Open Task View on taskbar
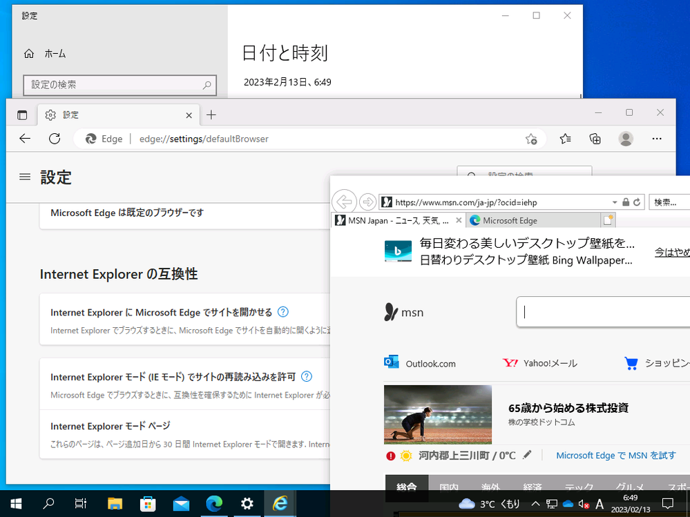The width and height of the screenshot is (690, 517). [x=81, y=504]
